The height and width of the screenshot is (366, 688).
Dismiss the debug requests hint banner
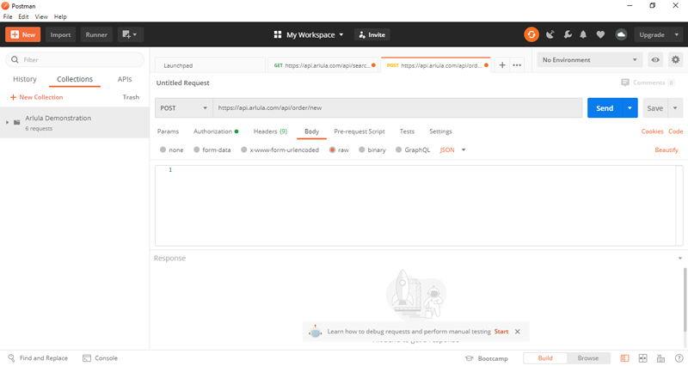[x=518, y=332]
